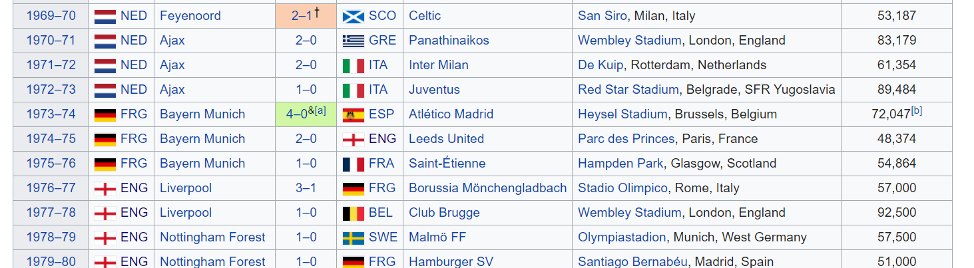Click the Sweden flag icon beside Malmö FF
This screenshot has width=974, height=268.
click(x=353, y=238)
